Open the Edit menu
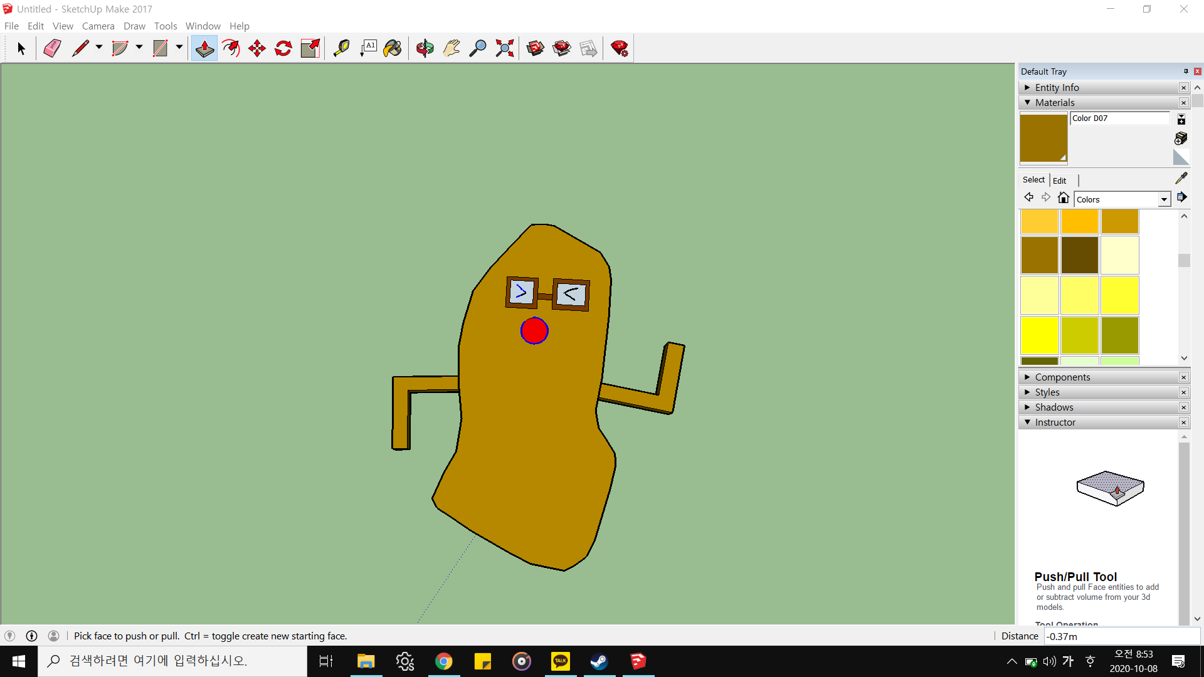Viewport: 1204px width, 677px height. pyautogui.click(x=36, y=26)
